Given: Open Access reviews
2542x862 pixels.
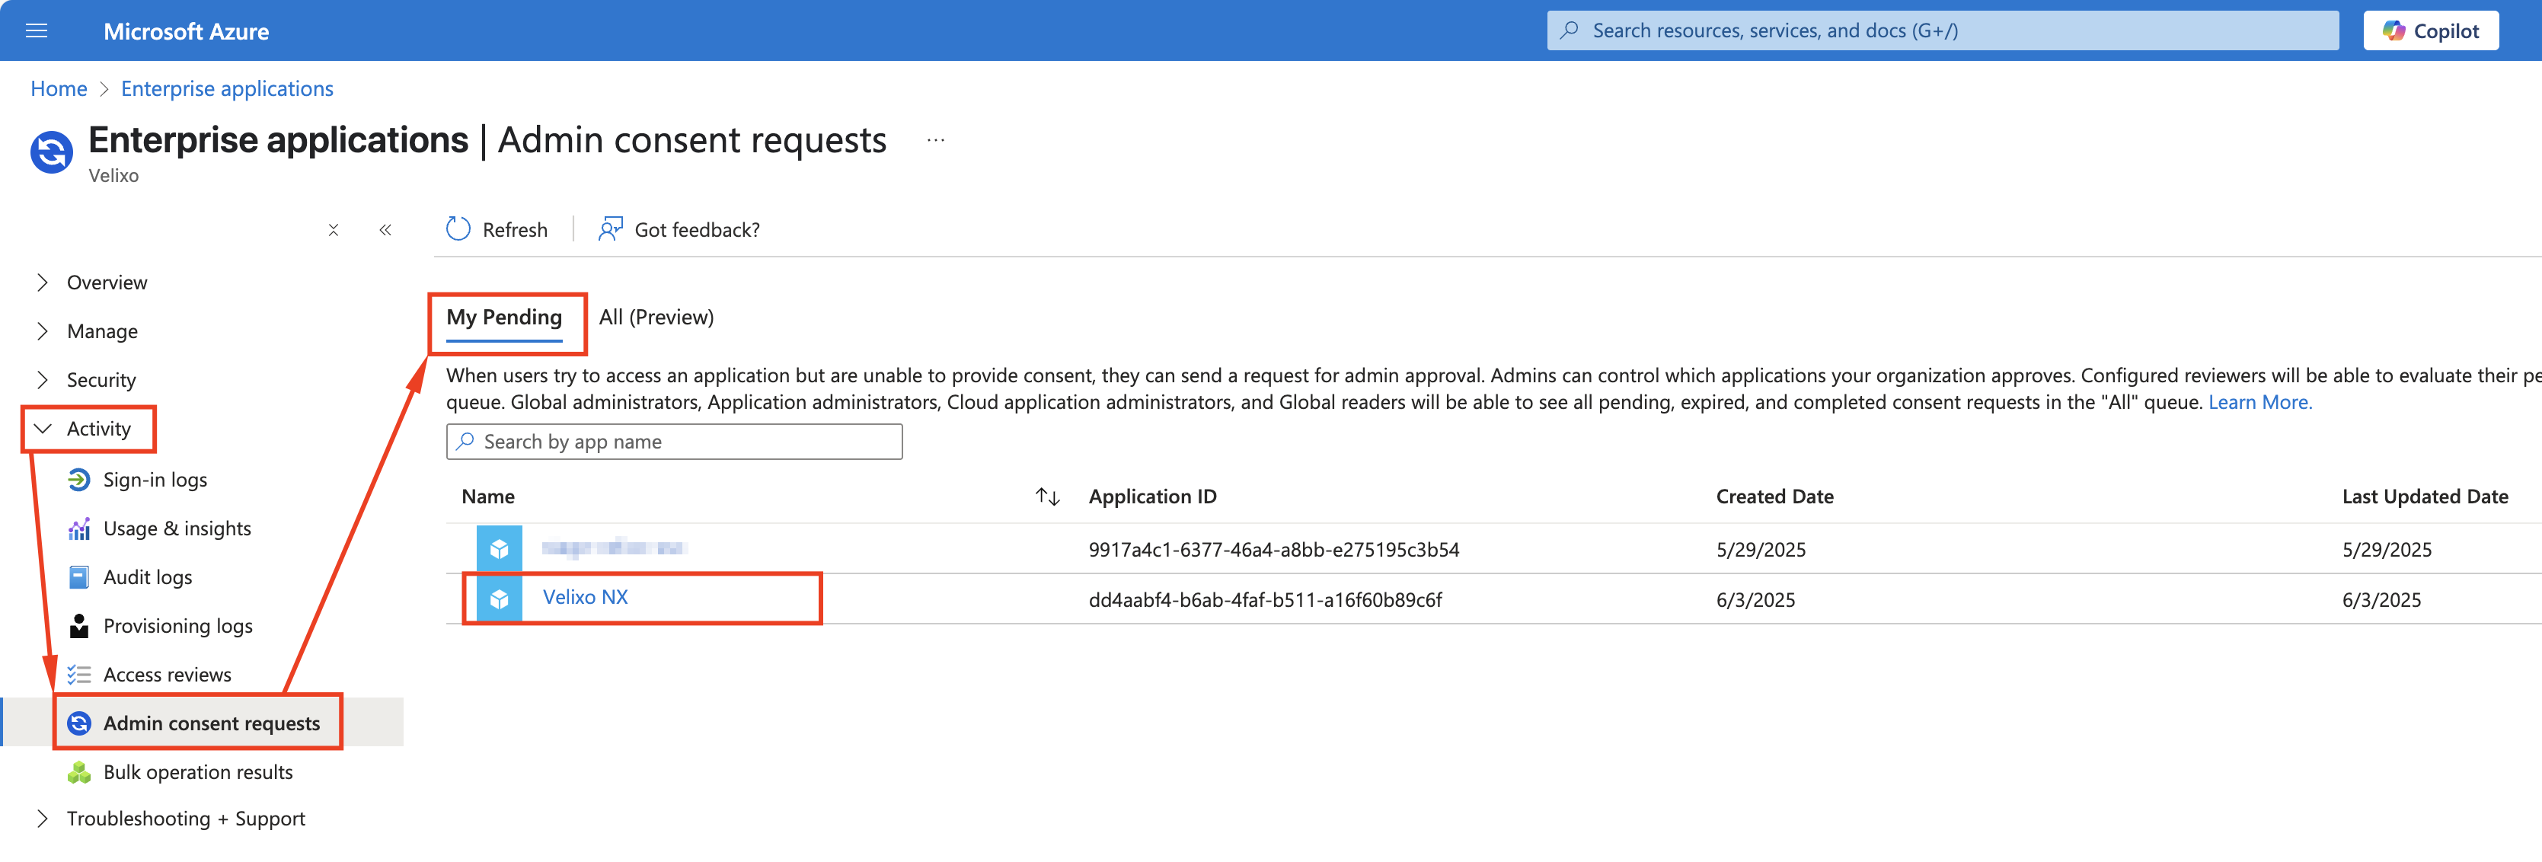Looking at the screenshot, I should click(x=167, y=675).
